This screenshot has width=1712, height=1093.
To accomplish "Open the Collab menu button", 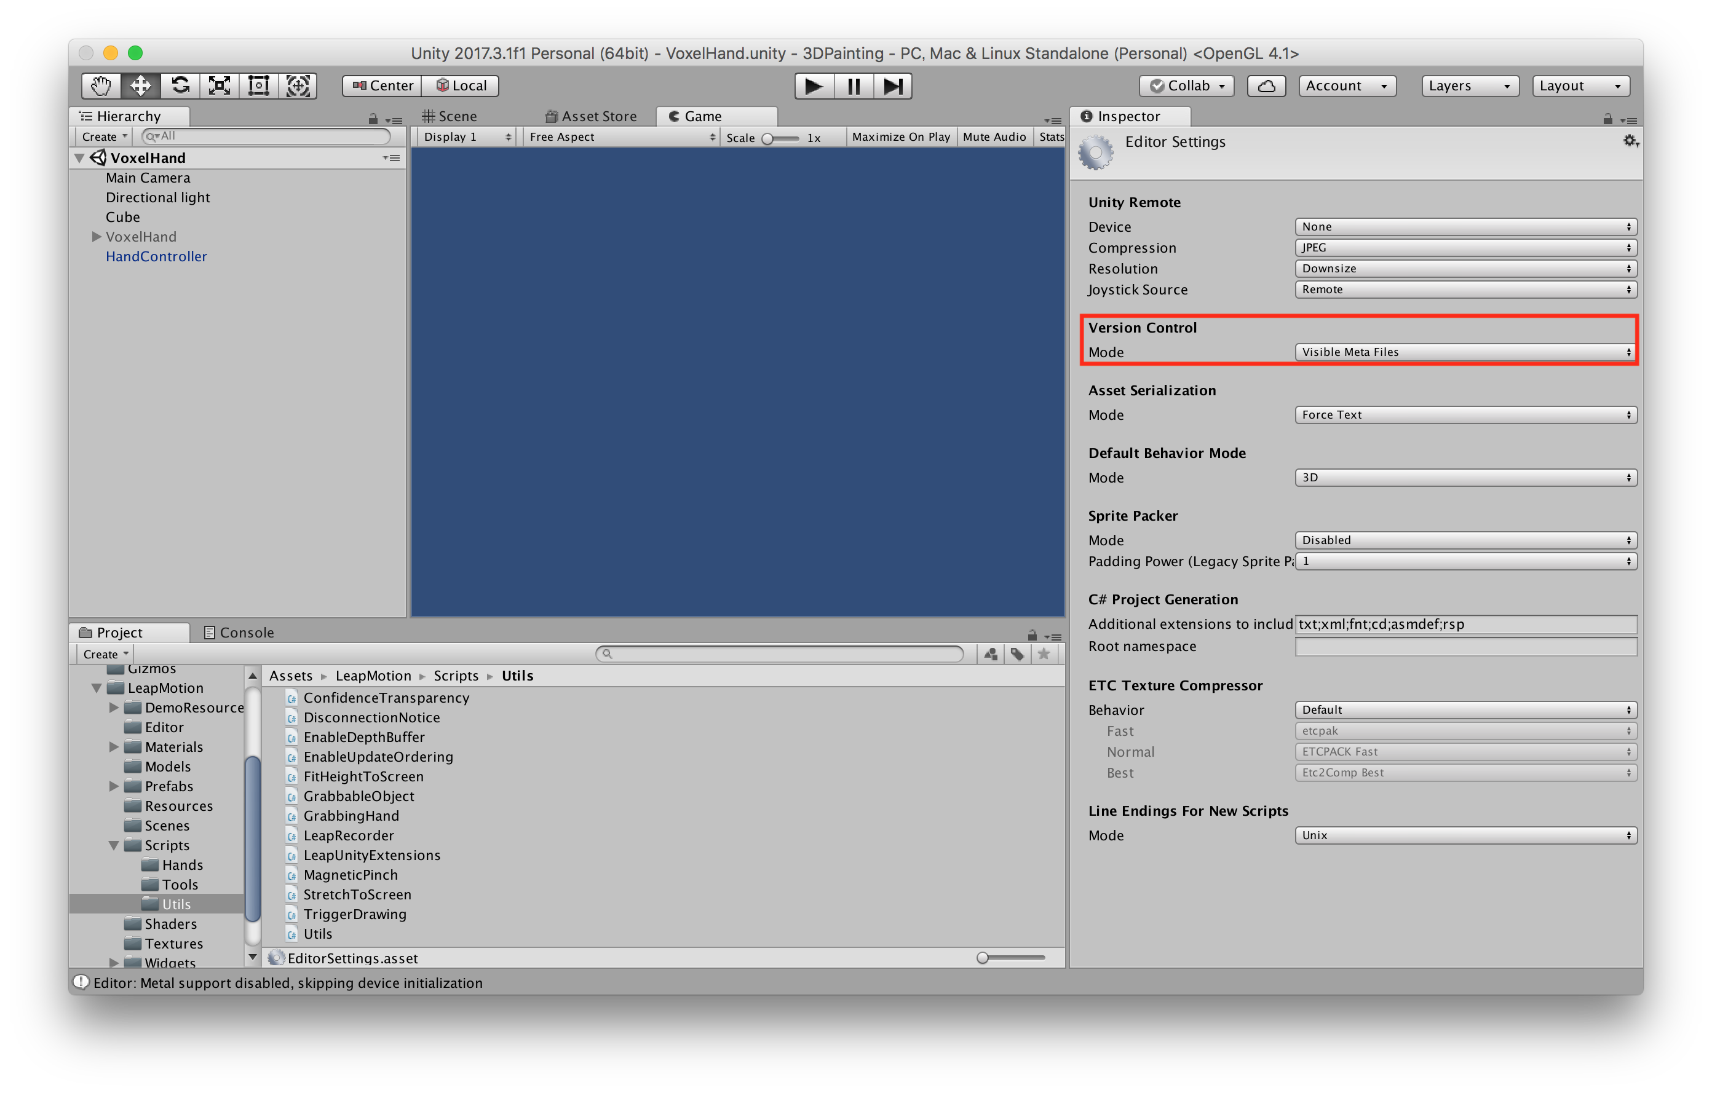I will [x=1187, y=86].
